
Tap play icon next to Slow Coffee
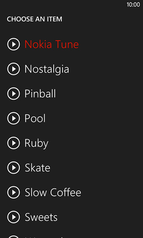coord(13,192)
